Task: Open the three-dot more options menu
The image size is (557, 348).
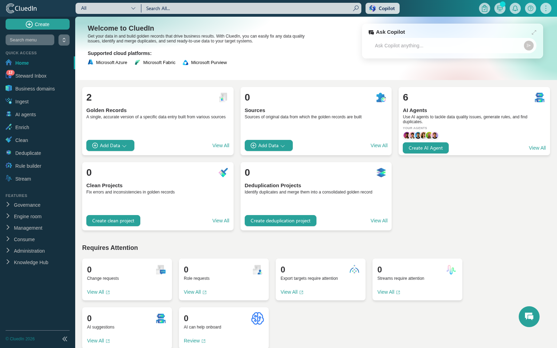Action: click(x=546, y=8)
